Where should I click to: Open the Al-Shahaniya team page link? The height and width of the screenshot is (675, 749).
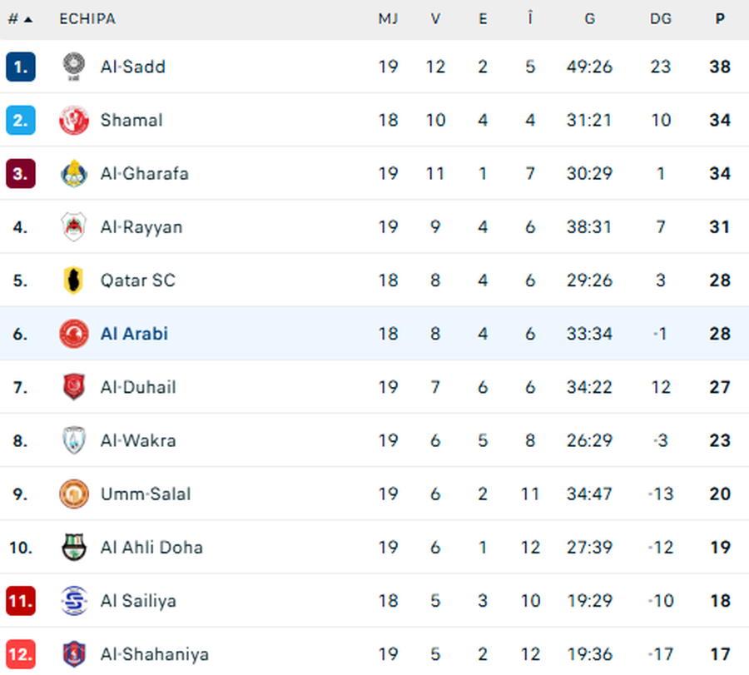(x=154, y=653)
